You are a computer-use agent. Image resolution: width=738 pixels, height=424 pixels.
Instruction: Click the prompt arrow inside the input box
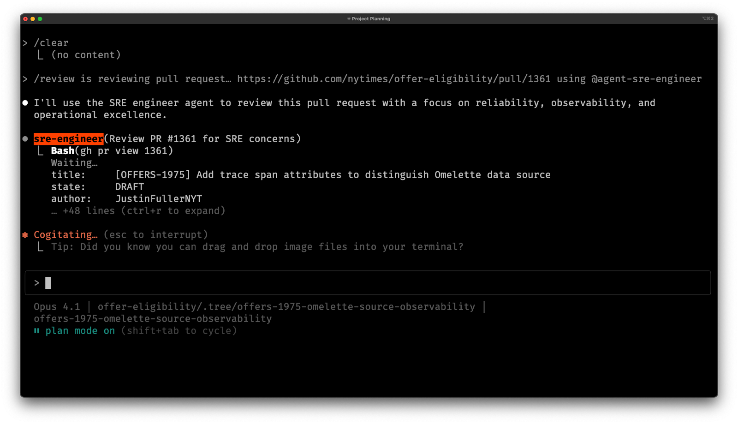[x=37, y=282]
